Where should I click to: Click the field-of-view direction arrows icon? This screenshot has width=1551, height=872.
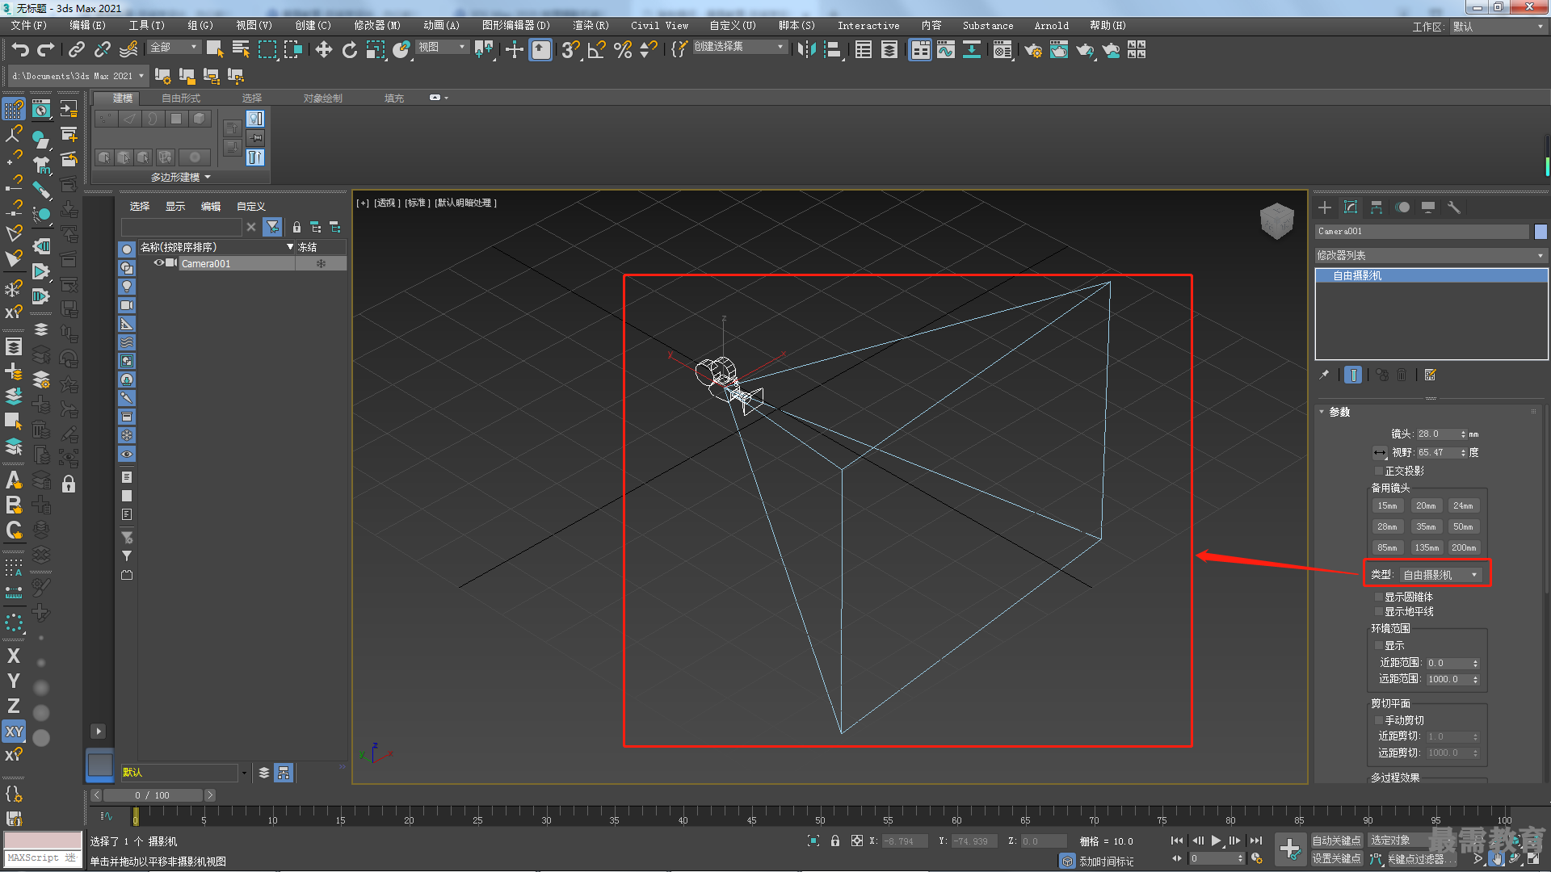pos(1380,453)
